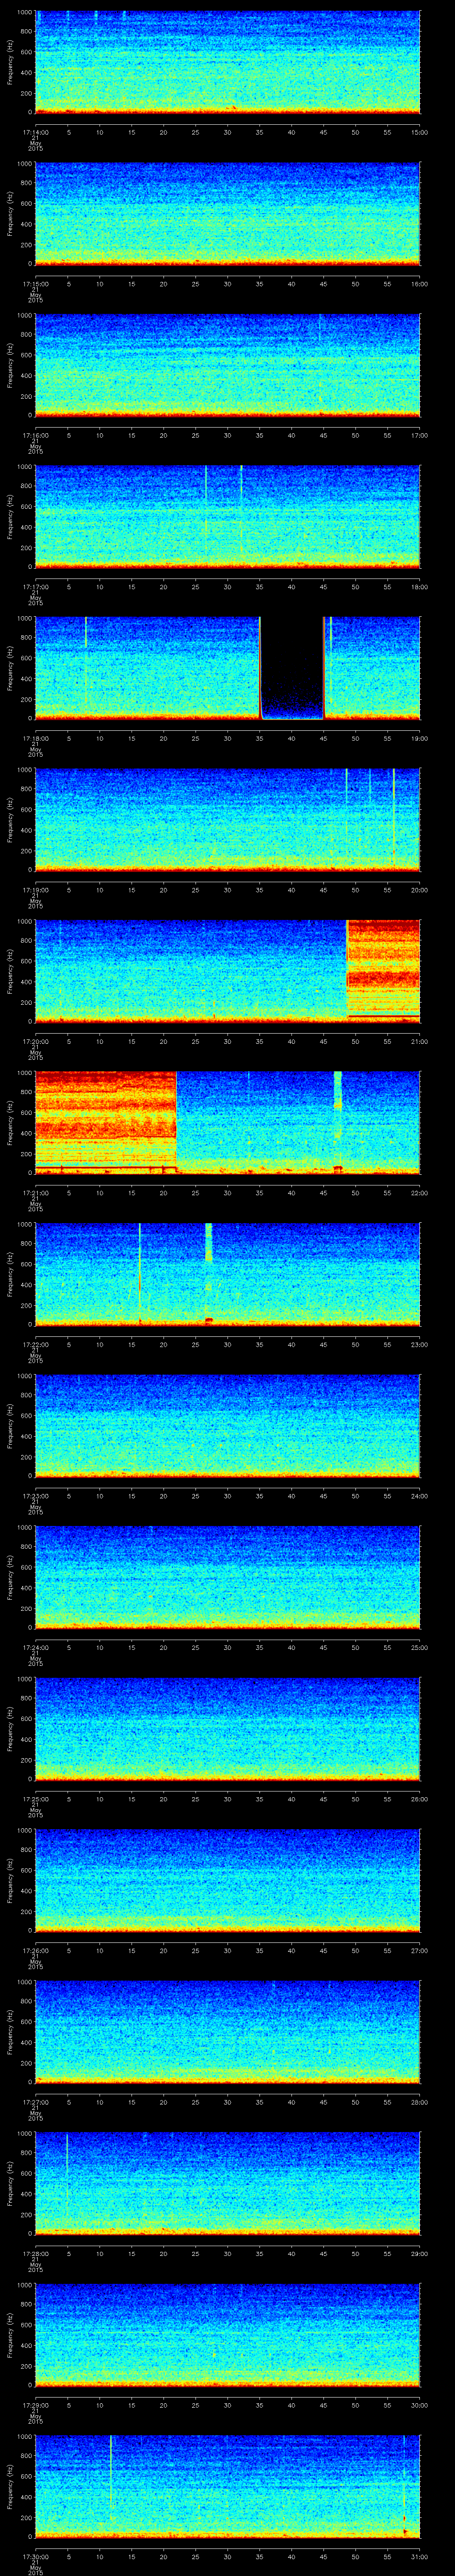Click the 17:14:00 start time label
This screenshot has height=2576, width=455.
click(x=35, y=132)
